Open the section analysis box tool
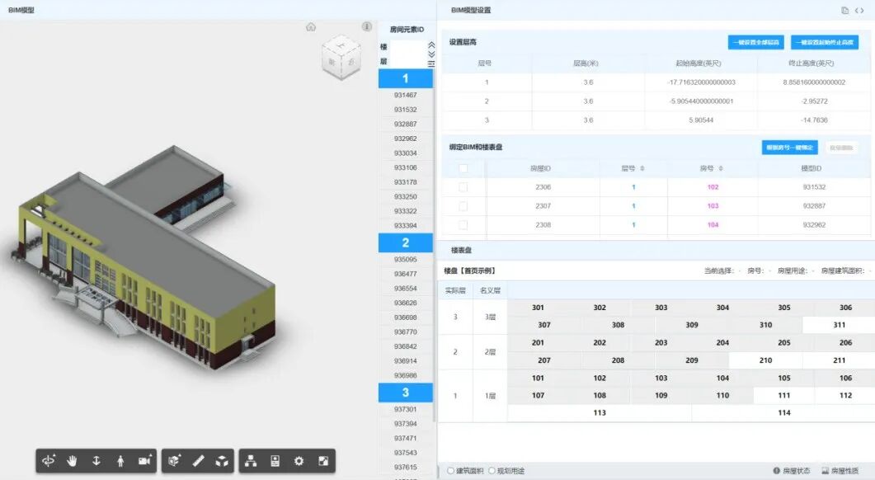875x480 pixels. click(174, 461)
